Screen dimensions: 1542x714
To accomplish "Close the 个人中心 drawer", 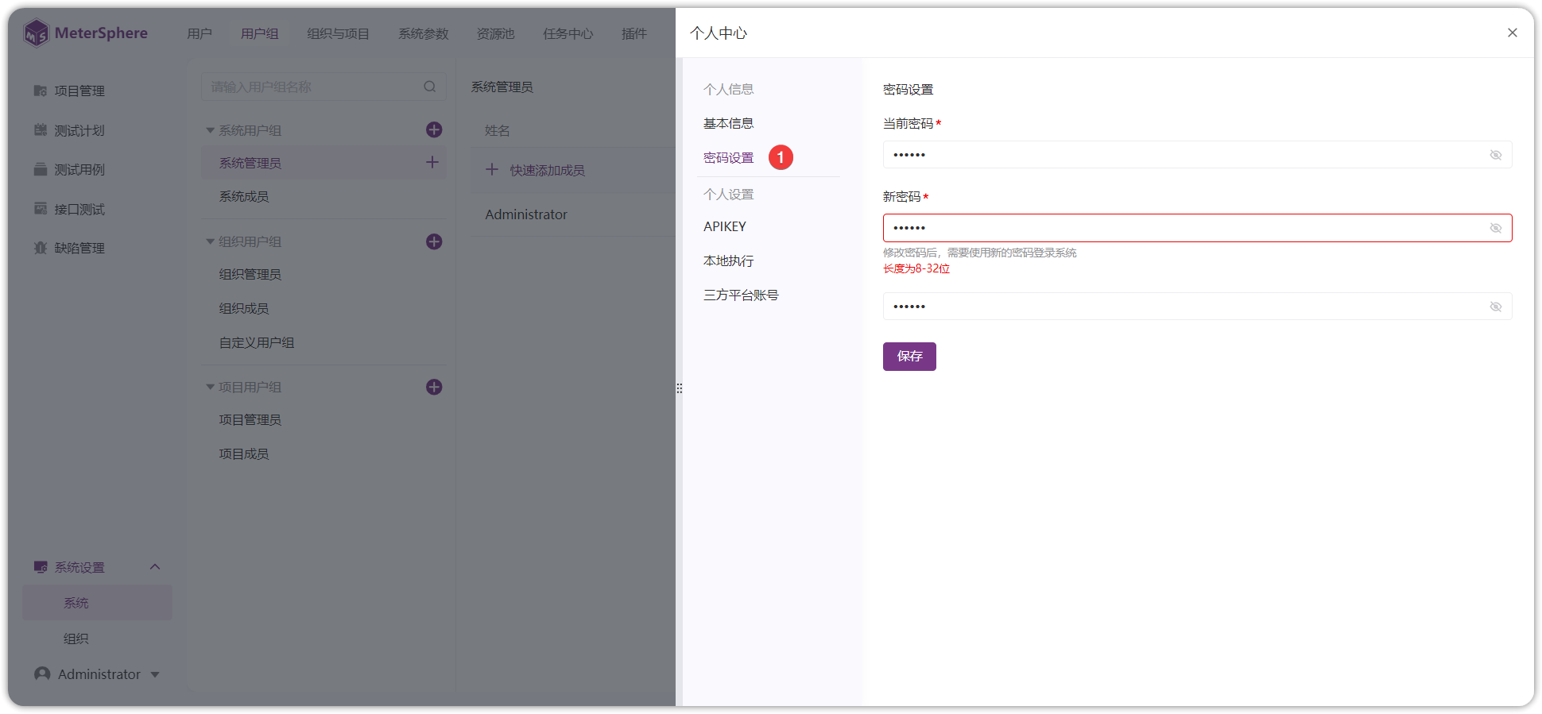I will click(1513, 33).
